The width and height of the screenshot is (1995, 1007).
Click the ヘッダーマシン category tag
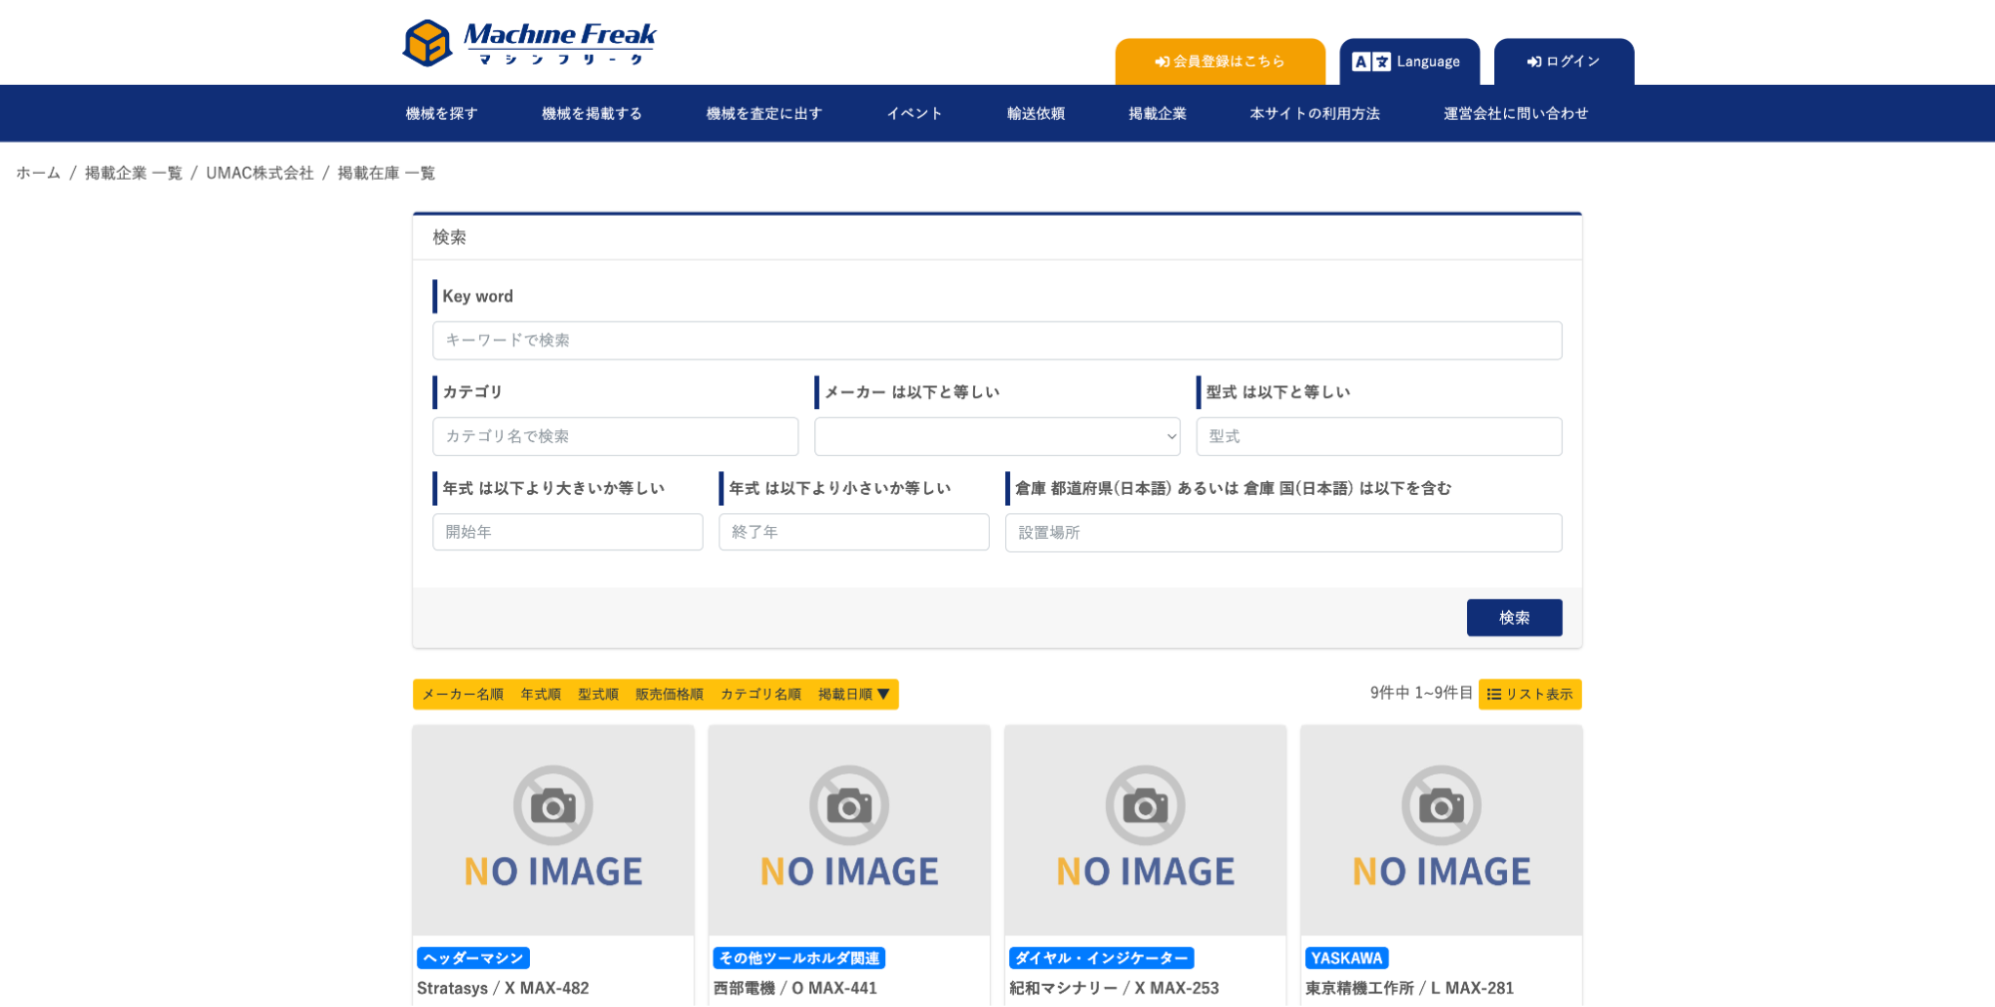click(473, 958)
